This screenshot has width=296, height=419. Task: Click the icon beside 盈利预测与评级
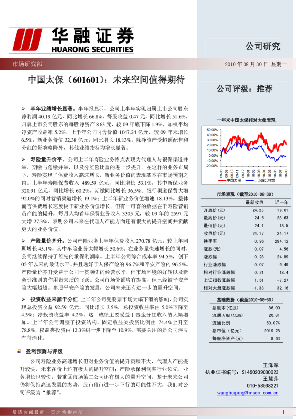click(19, 351)
